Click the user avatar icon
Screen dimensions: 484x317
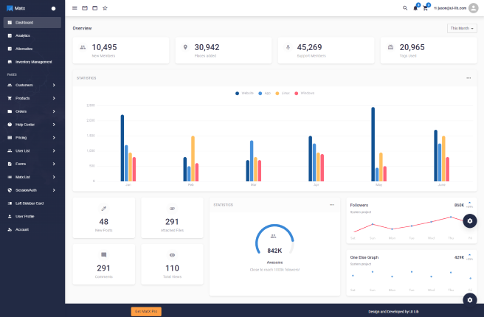(473, 8)
